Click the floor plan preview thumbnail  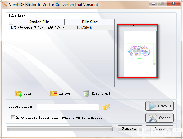tap(140, 54)
